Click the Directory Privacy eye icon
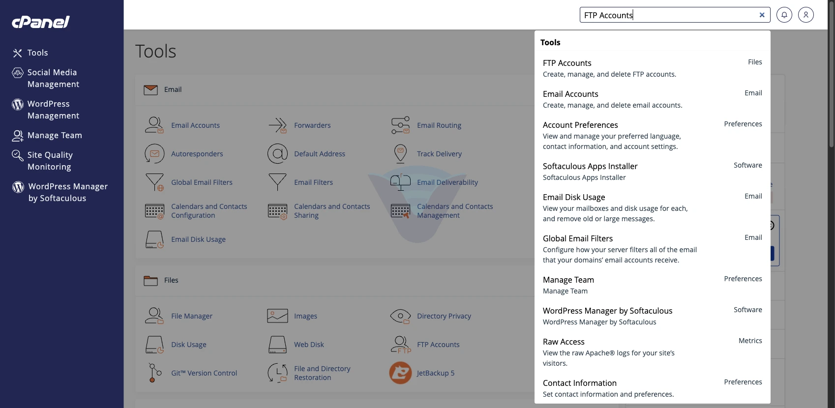The height and width of the screenshot is (408, 835). 400,316
